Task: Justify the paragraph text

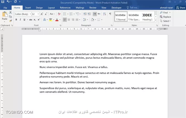Action: click(77, 20)
